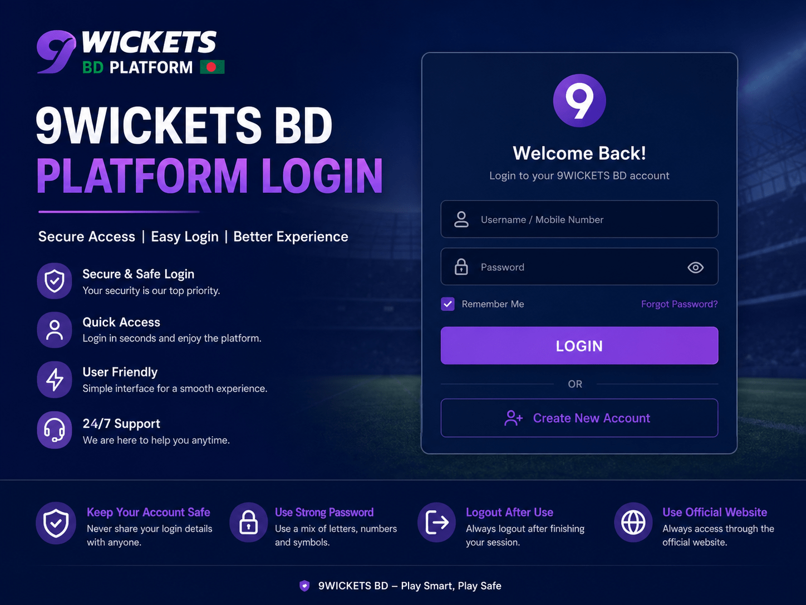Click the 'User Friendly' heading
The image size is (806, 605).
(120, 372)
